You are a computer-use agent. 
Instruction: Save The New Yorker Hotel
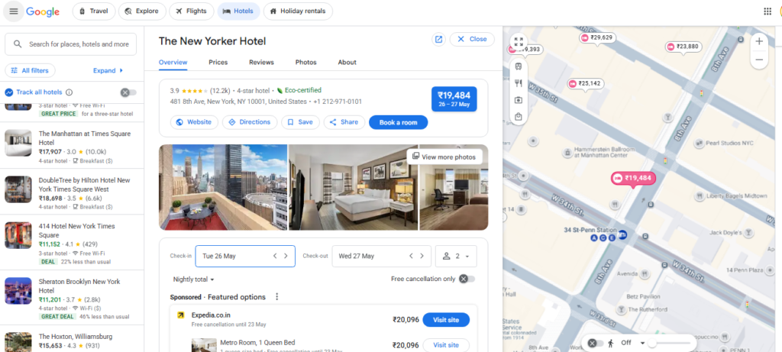tap(300, 122)
